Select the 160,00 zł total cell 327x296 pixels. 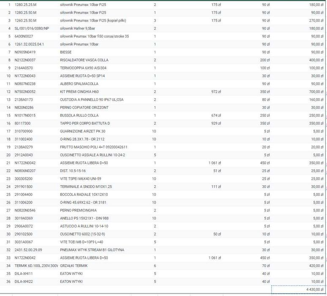point(316,100)
